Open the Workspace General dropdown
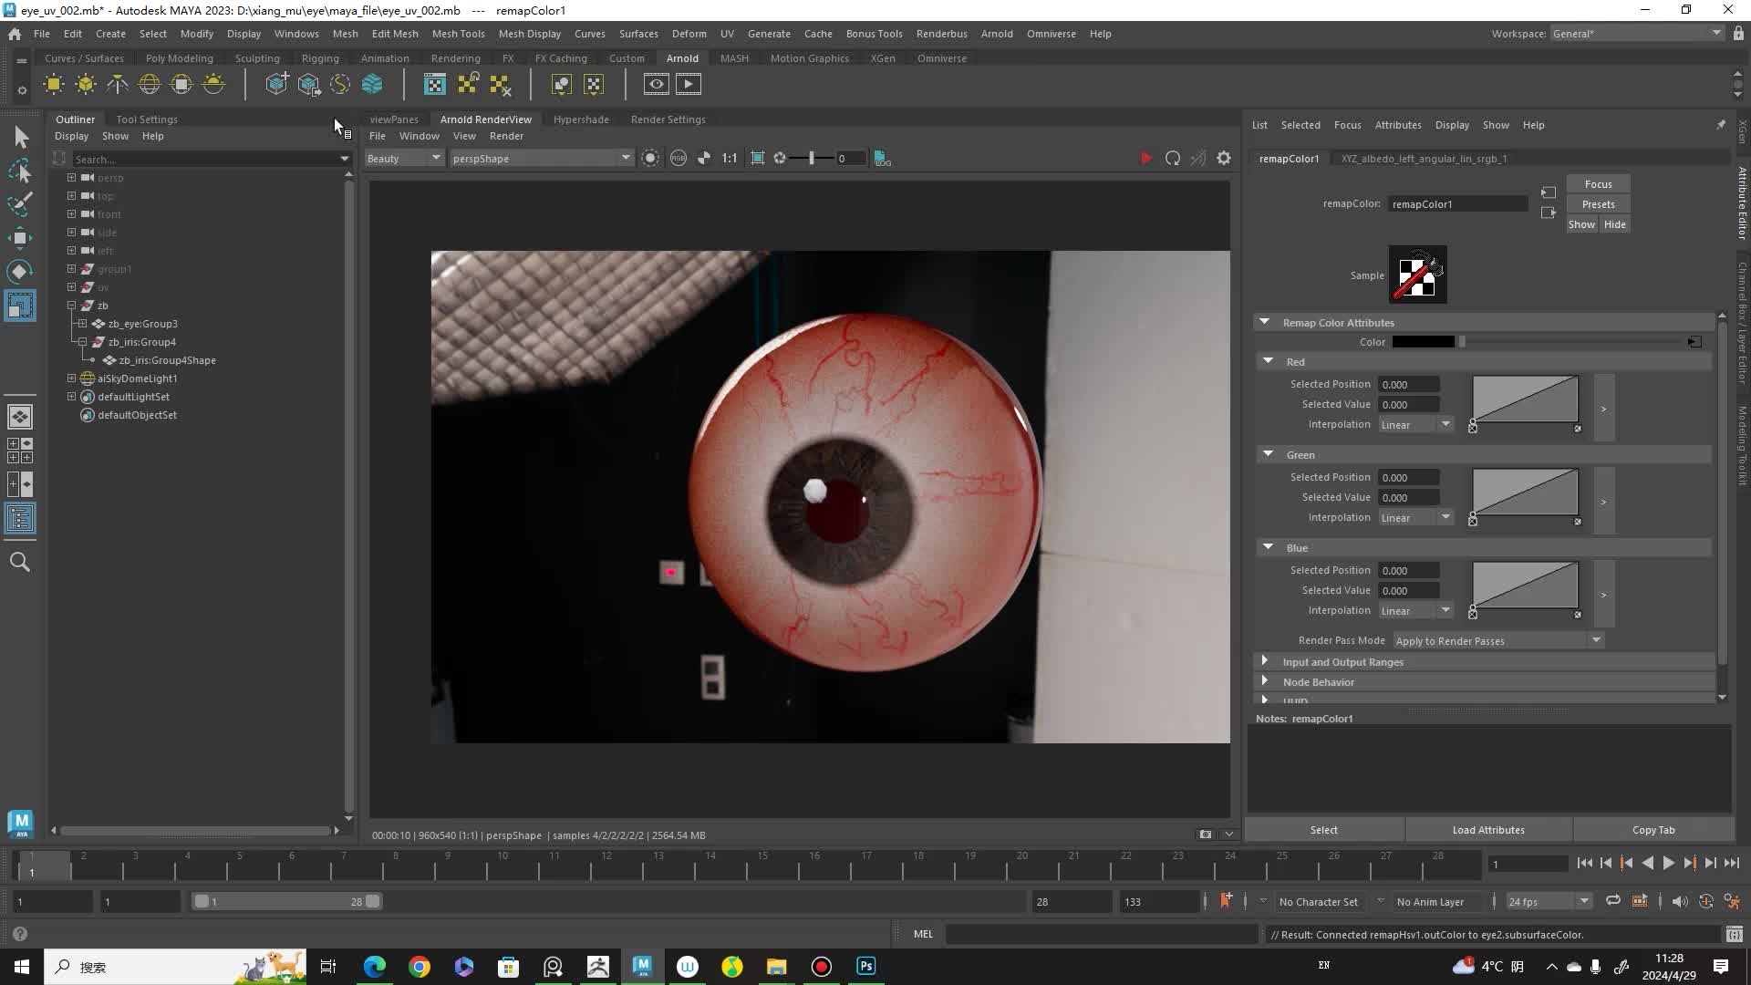 pyautogui.click(x=1636, y=34)
